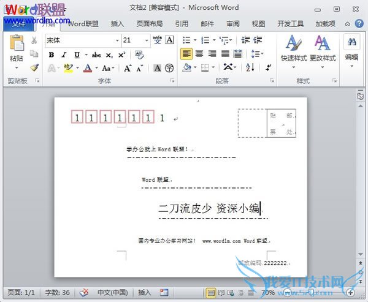Open Quick Styles gallery

coord(294,52)
